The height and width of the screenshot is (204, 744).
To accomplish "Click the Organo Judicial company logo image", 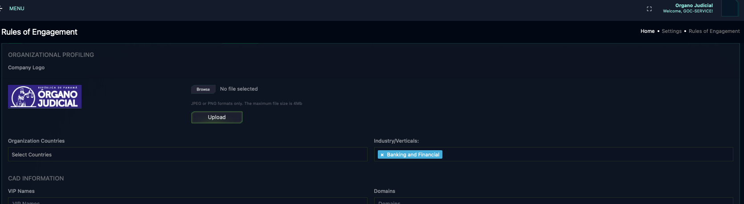I will [45, 96].
